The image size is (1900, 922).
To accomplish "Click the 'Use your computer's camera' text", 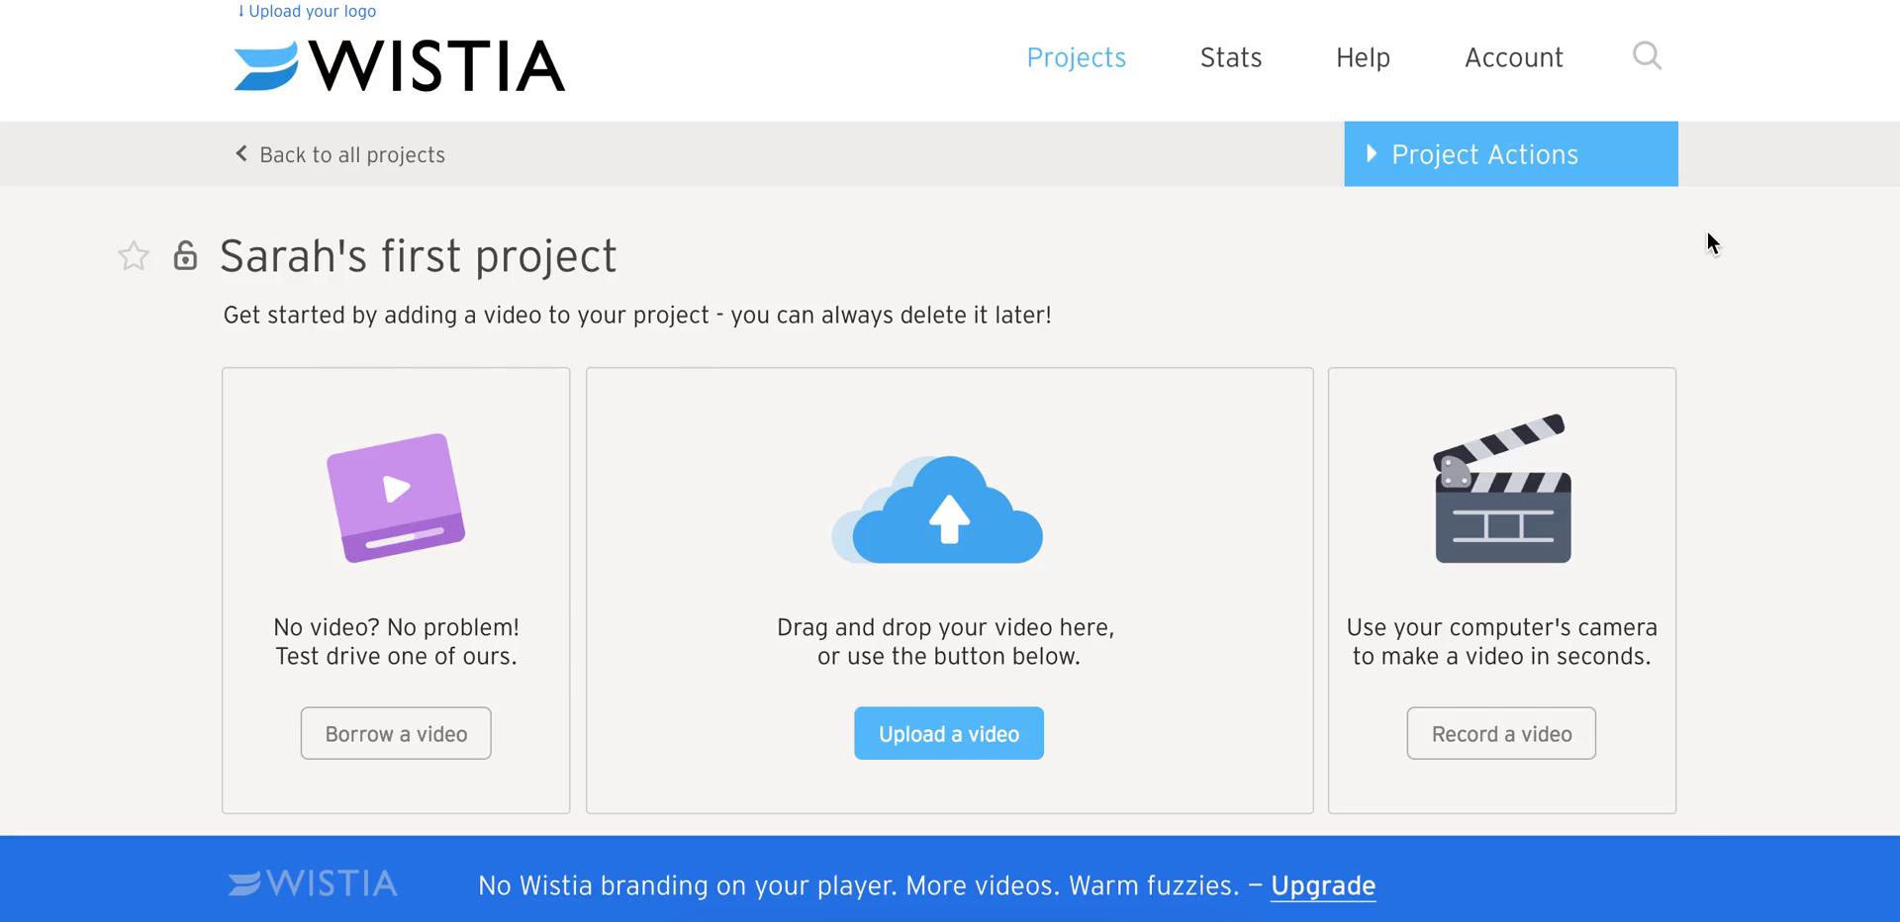I will [x=1501, y=627].
